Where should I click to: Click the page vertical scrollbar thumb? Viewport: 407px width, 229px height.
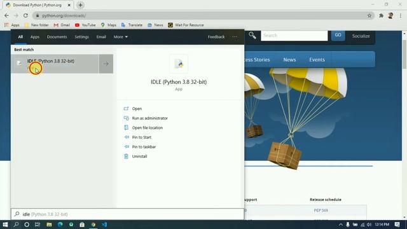pos(404,54)
